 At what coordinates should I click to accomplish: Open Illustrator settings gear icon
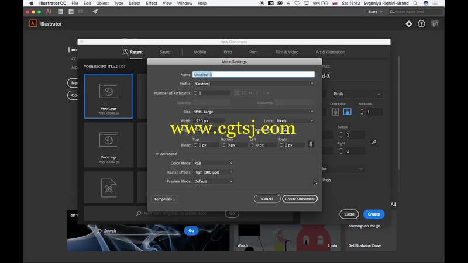pos(409,24)
